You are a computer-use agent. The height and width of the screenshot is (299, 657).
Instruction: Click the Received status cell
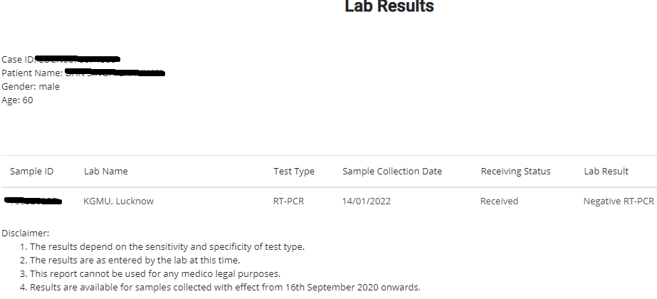499,201
